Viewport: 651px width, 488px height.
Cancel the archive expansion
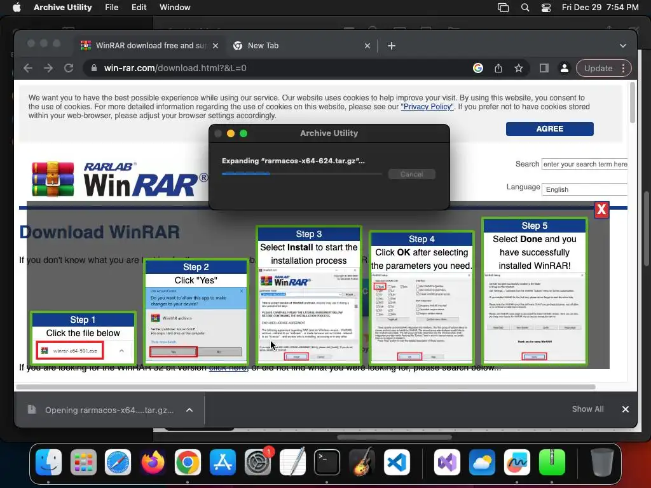click(x=411, y=174)
